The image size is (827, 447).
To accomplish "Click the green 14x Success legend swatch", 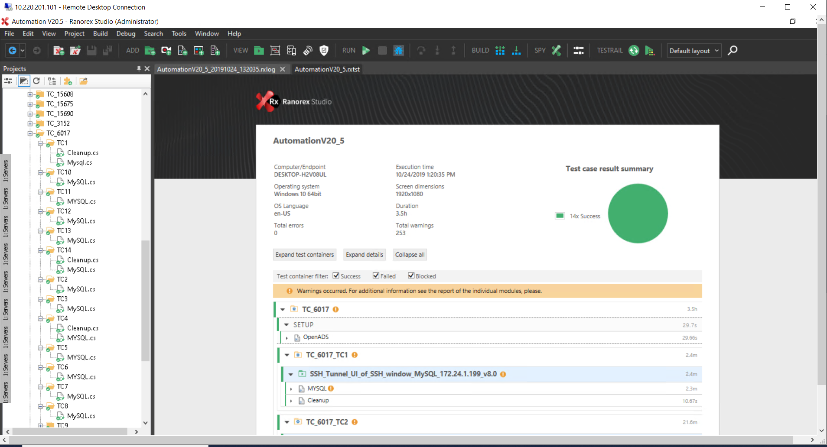I will pos(560,216).
